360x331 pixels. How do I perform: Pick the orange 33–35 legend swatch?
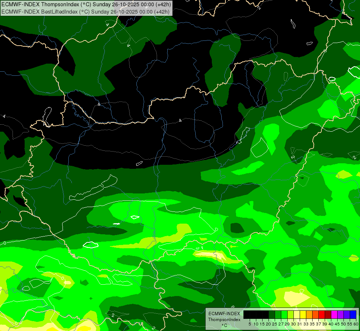[309, 314]
